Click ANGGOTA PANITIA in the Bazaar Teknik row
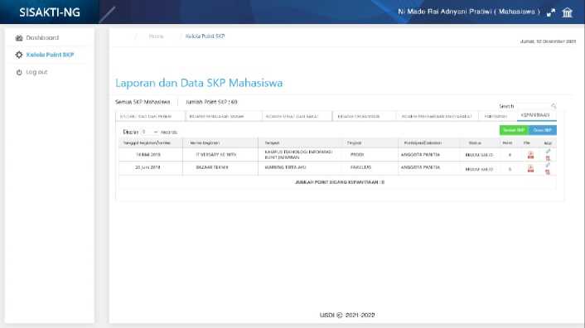 [420, 167]
